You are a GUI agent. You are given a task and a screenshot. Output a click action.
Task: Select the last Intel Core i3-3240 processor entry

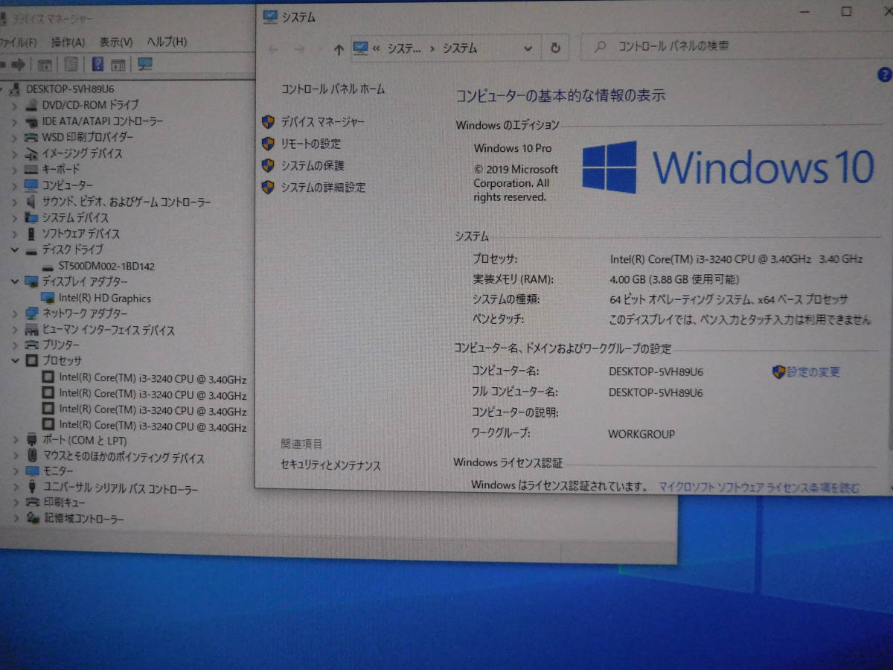tap(153, 427)
